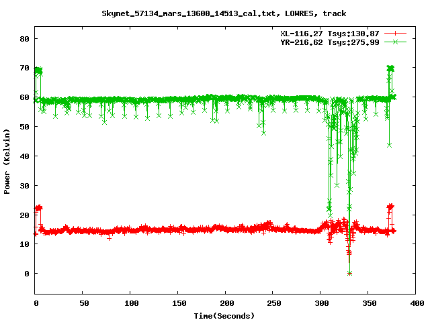Click y-axis tick label 50
Screen dimensions: 430x322
24,127
